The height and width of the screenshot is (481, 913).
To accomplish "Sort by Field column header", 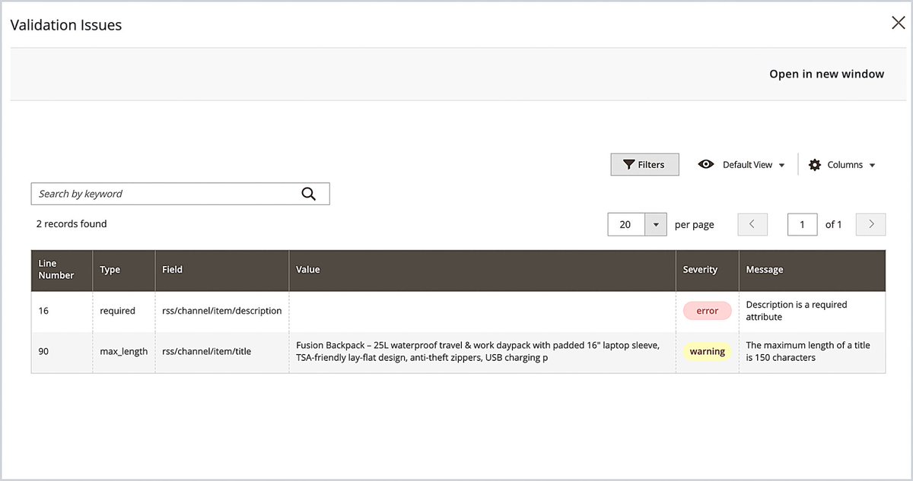I will click(222, 270).
